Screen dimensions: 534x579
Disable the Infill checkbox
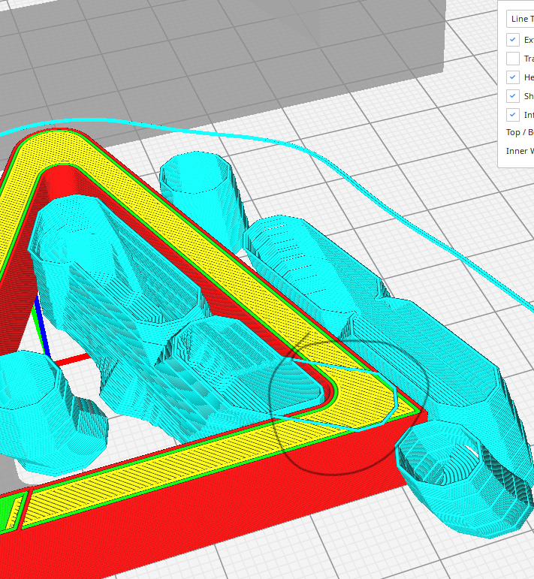(x=512, y=115)
